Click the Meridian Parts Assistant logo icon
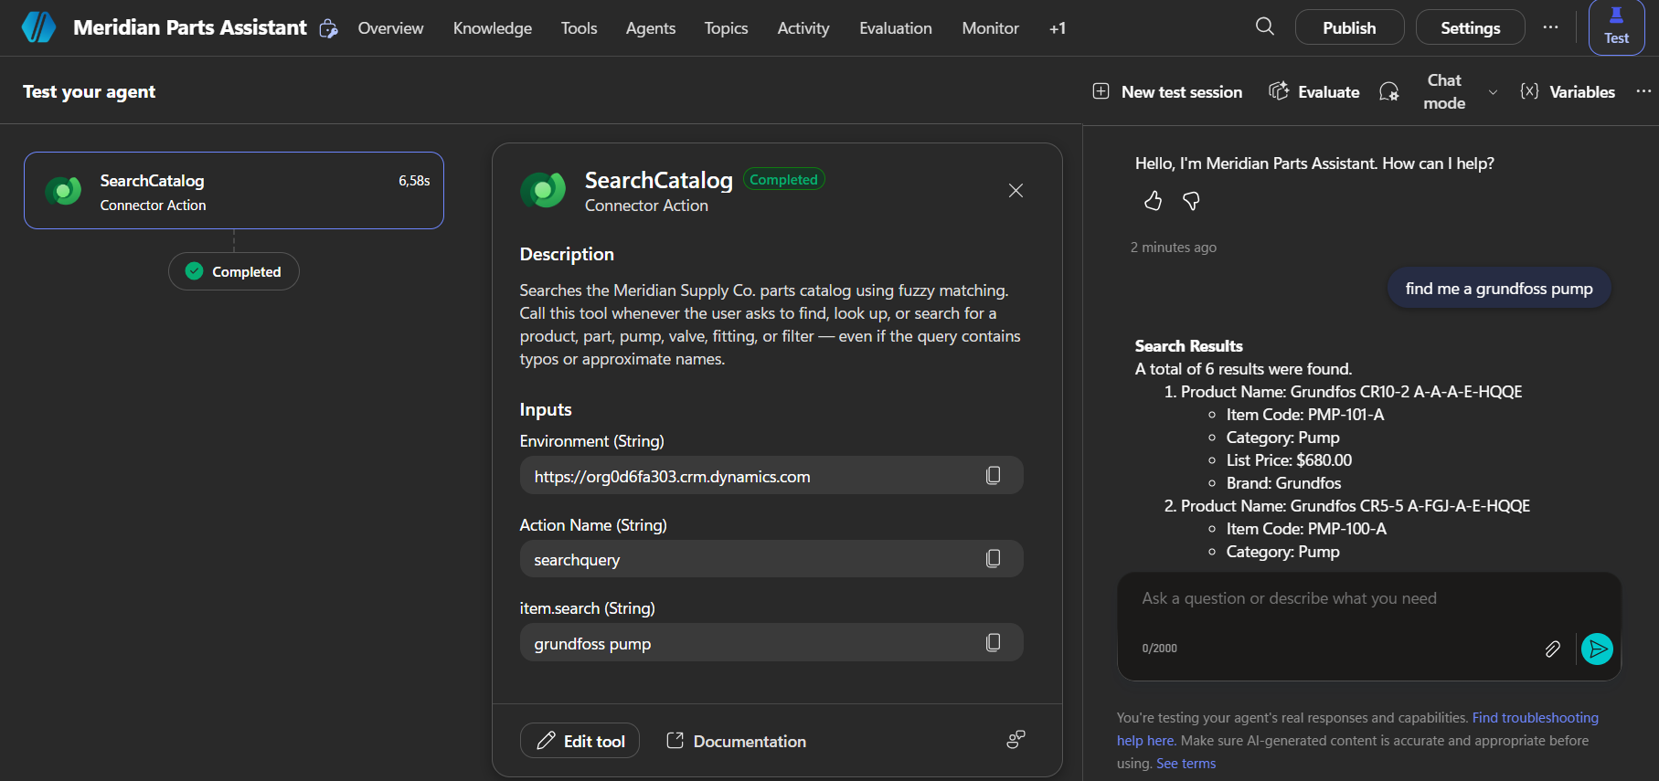1659x781 pixels. pos(38,27)
